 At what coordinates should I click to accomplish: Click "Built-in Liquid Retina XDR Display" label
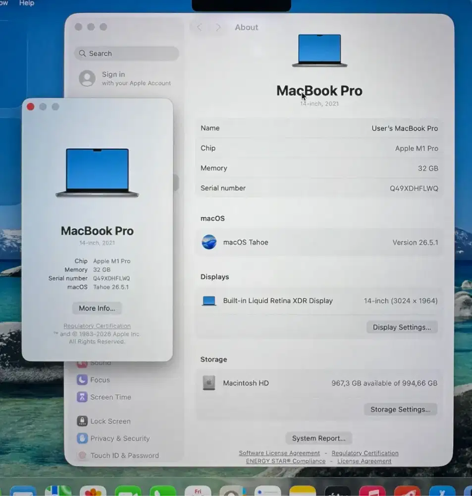click(278, 301)
